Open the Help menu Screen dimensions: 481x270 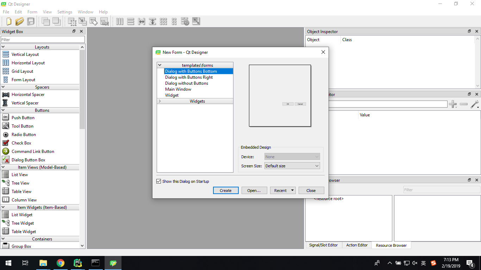coord(103,12)
